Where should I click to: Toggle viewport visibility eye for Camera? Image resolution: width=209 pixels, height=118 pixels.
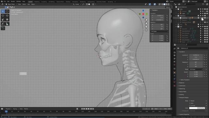[203, 11]
